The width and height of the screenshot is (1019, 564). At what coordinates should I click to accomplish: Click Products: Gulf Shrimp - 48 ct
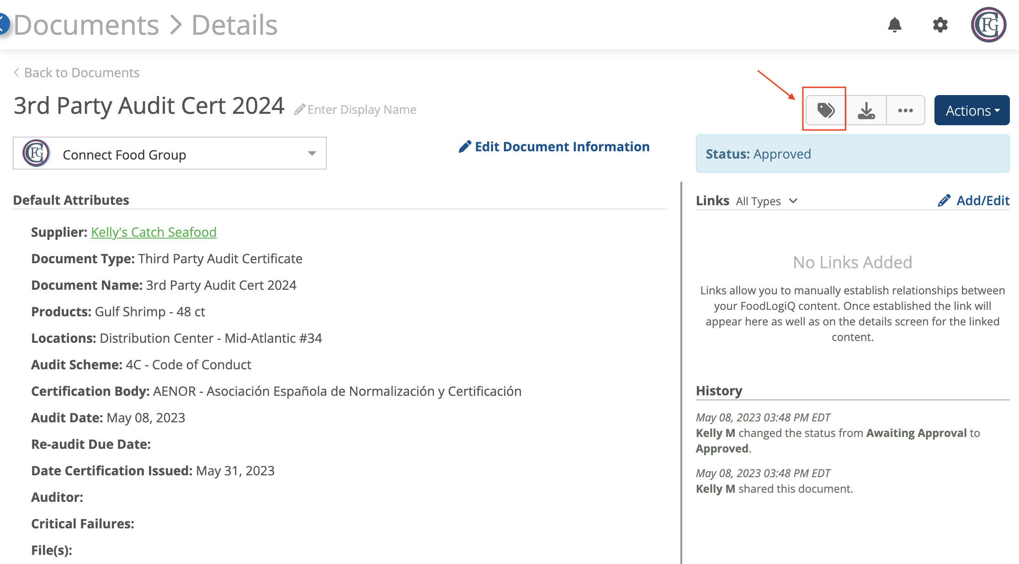click(x=118, y=312)
